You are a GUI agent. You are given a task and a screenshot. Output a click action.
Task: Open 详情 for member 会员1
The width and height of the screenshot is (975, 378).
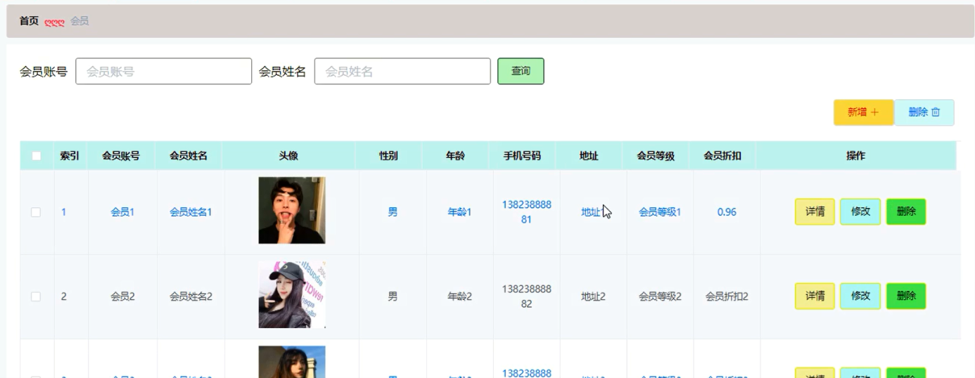point(815,211)
